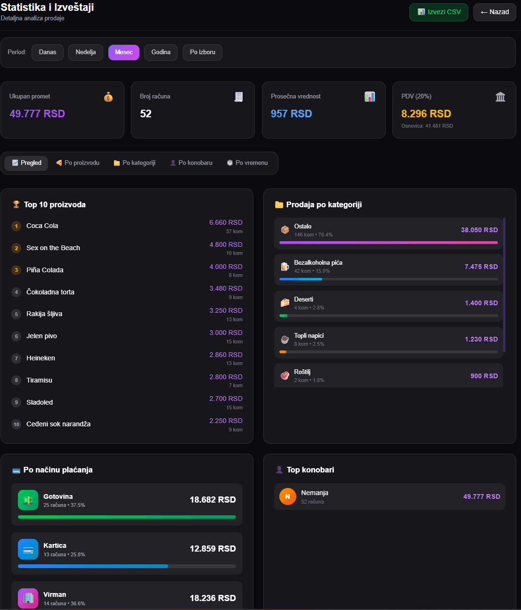Click the bank building icon in PDV card
Viewport: 521px width, 610px height.
coord(500,97)
